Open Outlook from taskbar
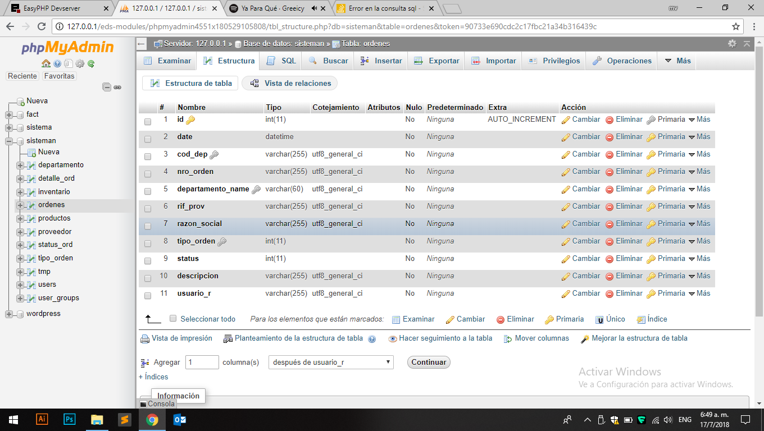 point(180,419)
